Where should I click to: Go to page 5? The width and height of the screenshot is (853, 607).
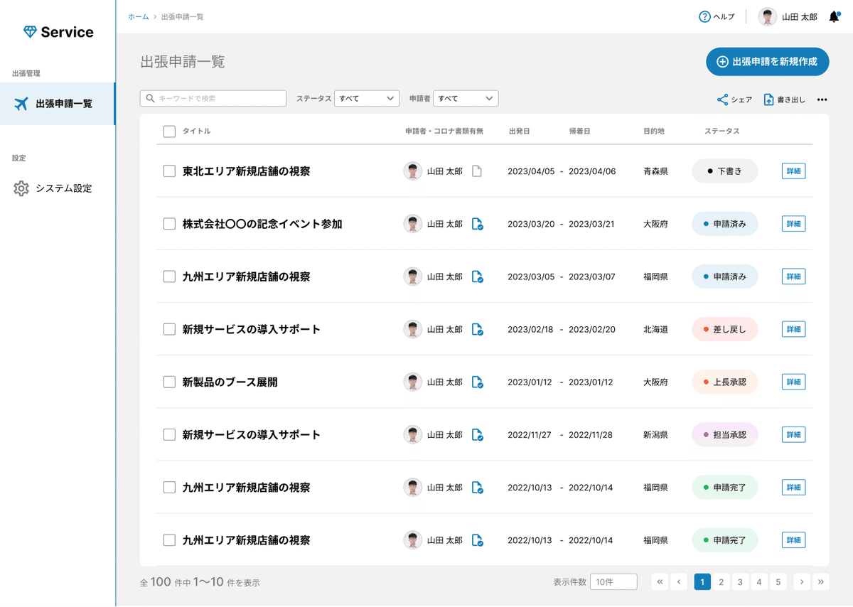click(x=778, y=582)
